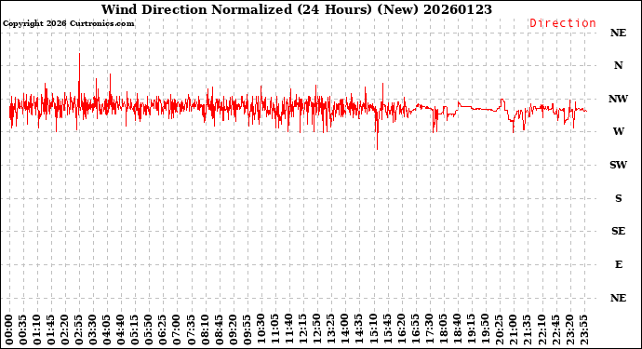Click the "W" direction axis label
Viewport: 642px width, 349px height.
pos(618,131)
